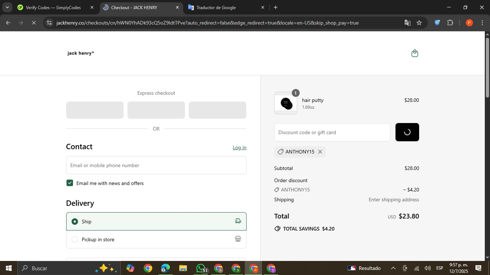Open the Chrome profile avatar P
Viewport: 490px width, 275px height.
pyautogui.click(x=469, y=23)
